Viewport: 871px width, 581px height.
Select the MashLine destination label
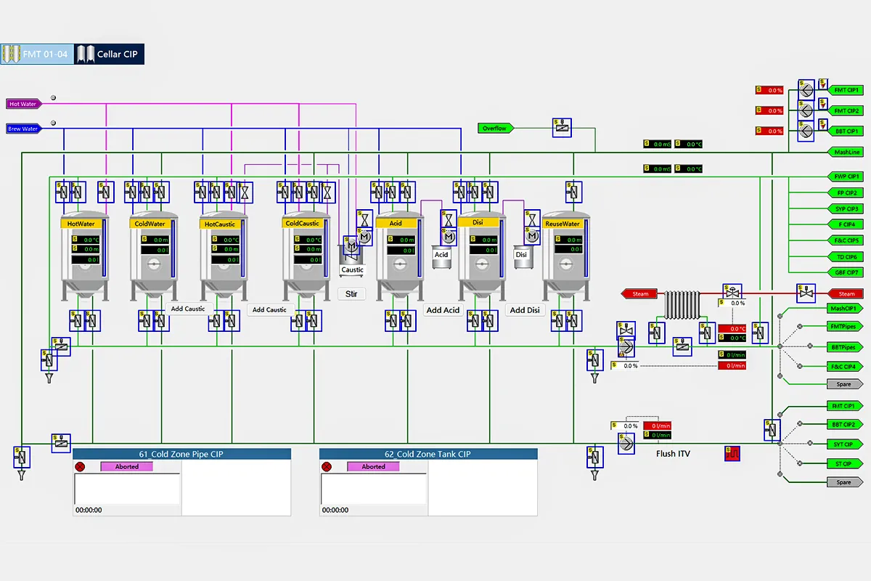point(846,153)
